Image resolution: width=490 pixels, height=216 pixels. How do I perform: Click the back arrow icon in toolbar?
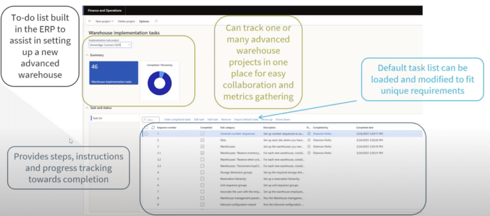click(90, 22)
